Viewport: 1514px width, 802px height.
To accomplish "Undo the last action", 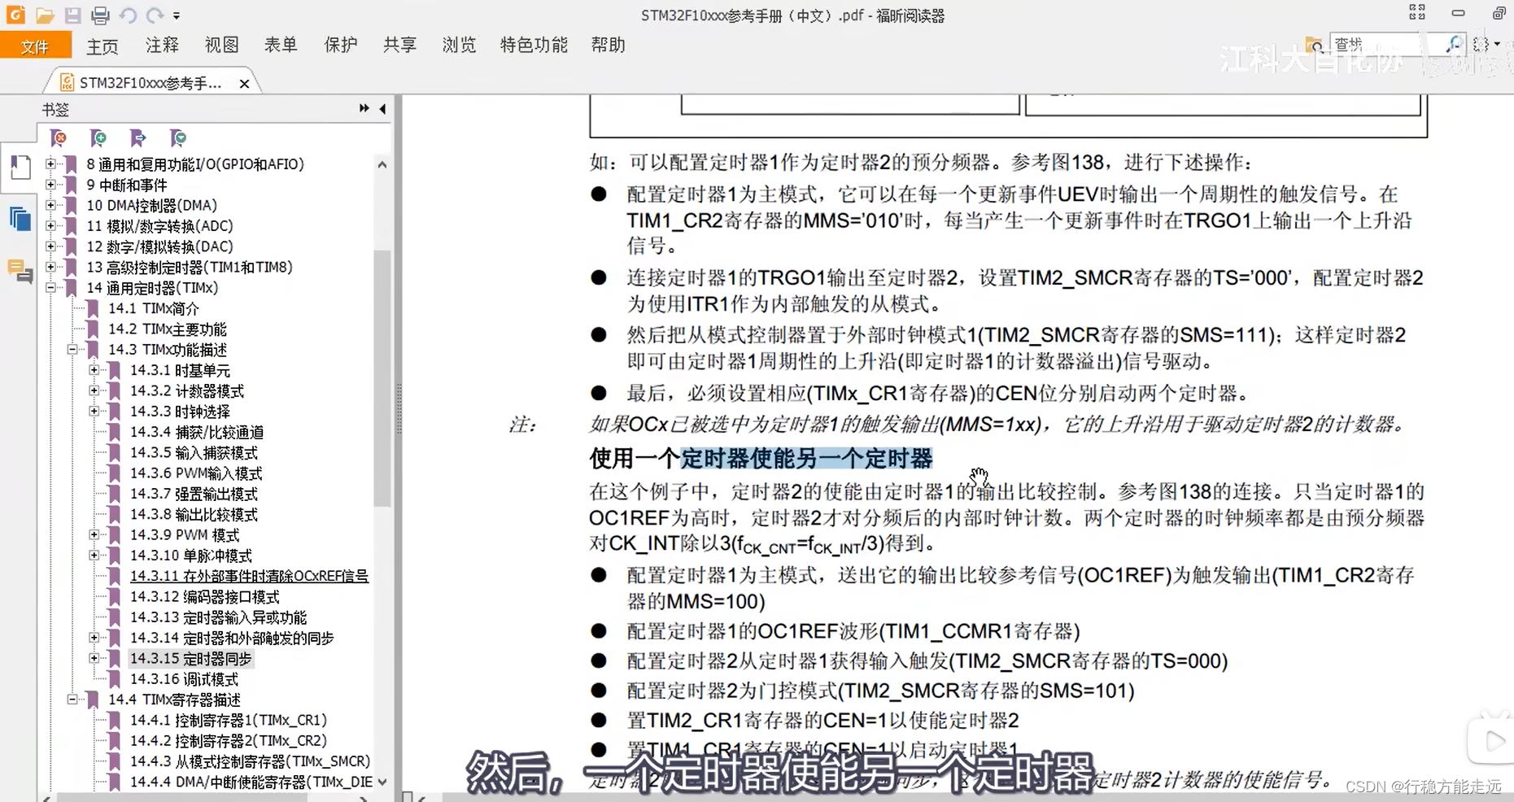I will click(x=128, y=15).
